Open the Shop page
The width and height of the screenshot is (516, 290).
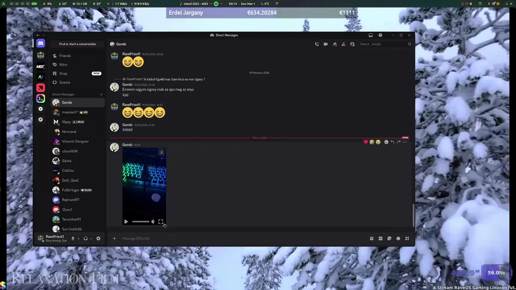(x=78, y=73)
